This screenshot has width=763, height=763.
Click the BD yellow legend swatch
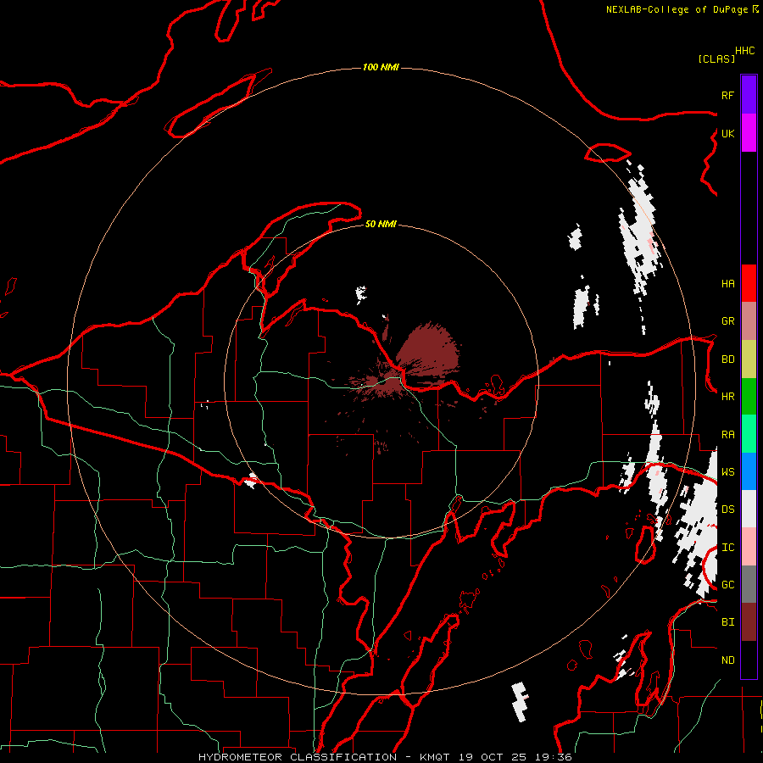(x=749, y=359)
